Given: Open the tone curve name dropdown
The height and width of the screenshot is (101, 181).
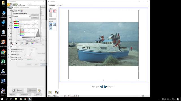Looking at the screenshot, I should pyautogui.click(x=21, y=16).
